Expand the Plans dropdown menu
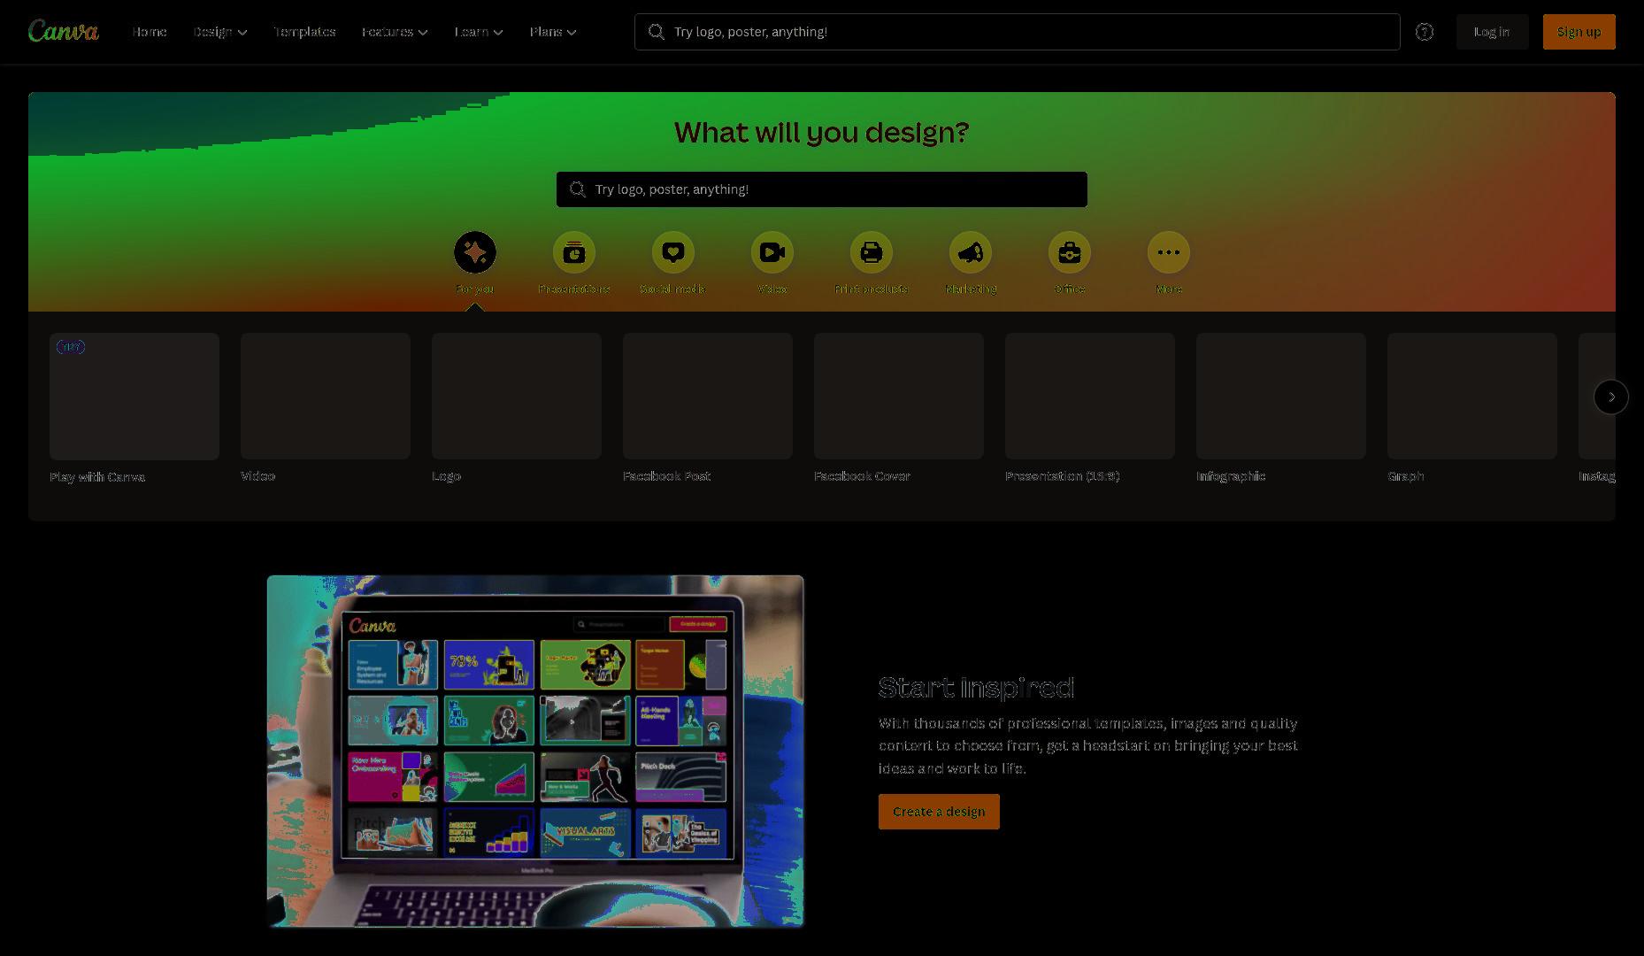 553,32
